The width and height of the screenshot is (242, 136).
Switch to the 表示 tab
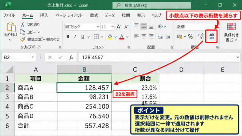point(141,15)
